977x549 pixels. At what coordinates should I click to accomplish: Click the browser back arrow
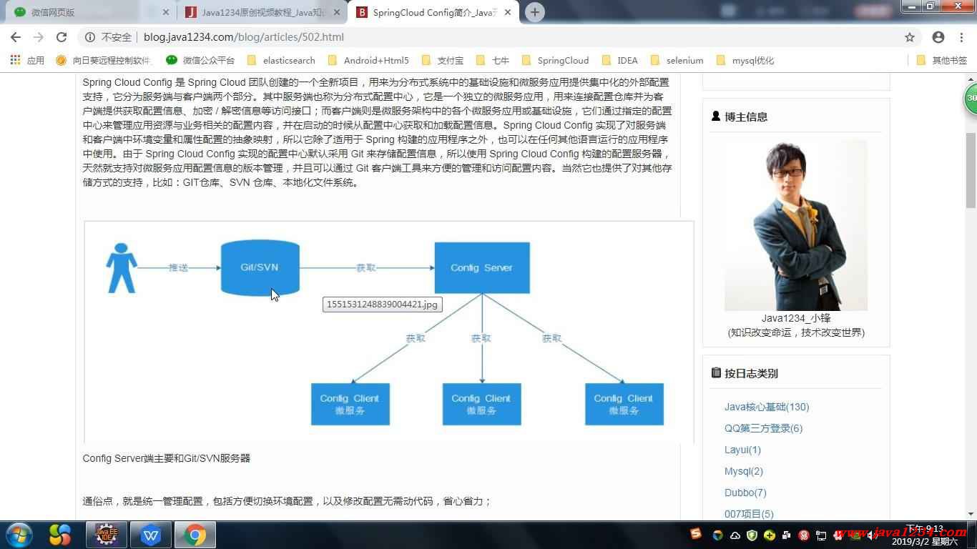click(x=16, y=37)
